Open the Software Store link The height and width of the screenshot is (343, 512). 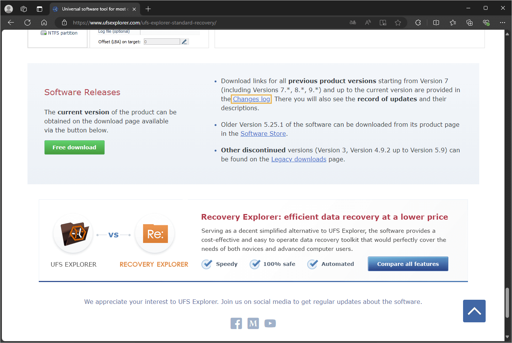coord(263,134)
